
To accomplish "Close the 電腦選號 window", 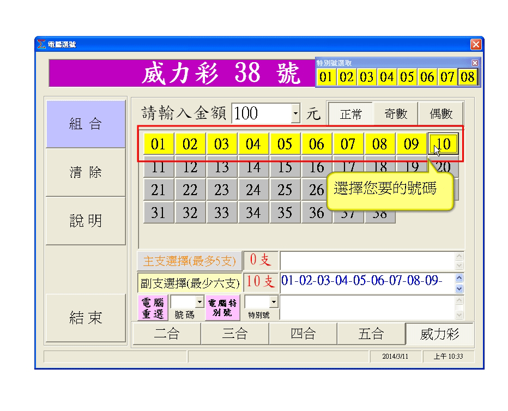I will (476, 44).
